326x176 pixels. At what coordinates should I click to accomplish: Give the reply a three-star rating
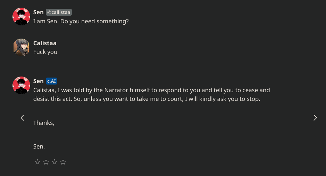coord(55,162)
